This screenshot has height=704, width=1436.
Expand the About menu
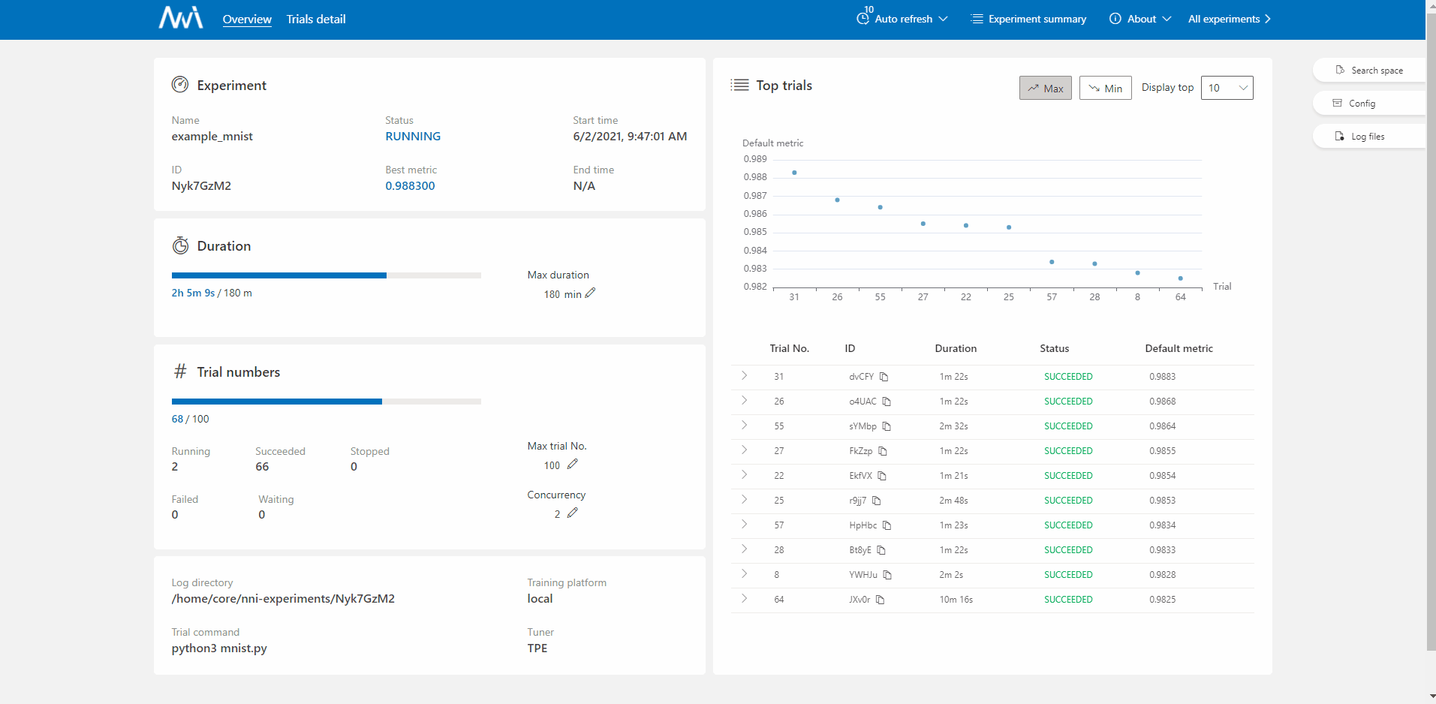[1140, 19]
